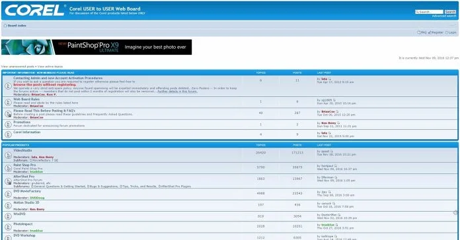This screenshot has height=240, width=460.
Task: Open moderator Ron P. profile link
Action: (52, 95)
